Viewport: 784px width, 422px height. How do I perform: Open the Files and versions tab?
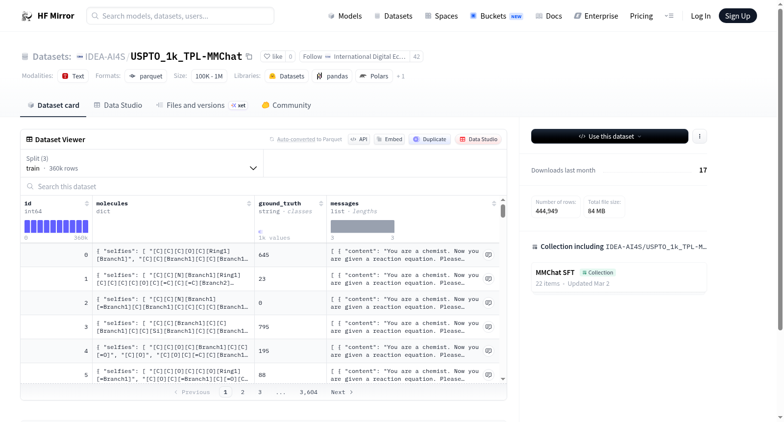tap(202, 105)
